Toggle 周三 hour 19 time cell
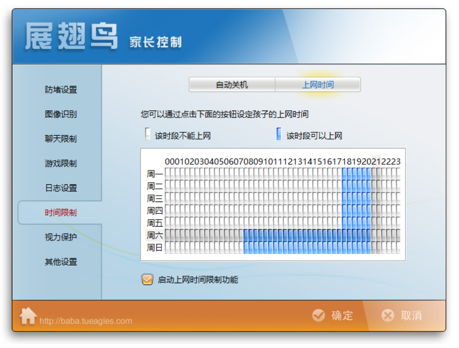This screenshot has height=348, width=459. [x=357, y=199]
